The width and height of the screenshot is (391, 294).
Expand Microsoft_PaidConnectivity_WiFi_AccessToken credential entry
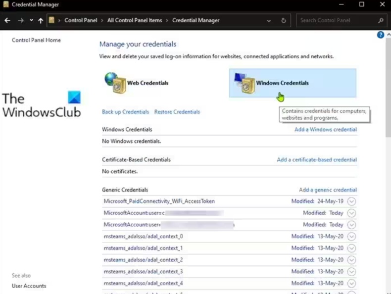click(x=351, y=201)
